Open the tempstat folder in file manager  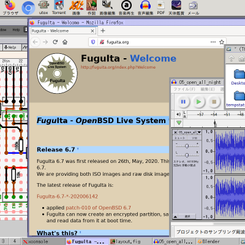[x=236, y=99]
